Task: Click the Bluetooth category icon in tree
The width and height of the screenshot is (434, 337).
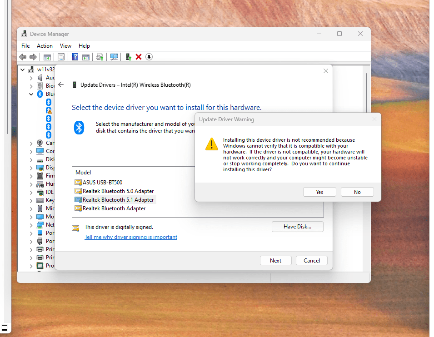Action: (x=40, y=94)
